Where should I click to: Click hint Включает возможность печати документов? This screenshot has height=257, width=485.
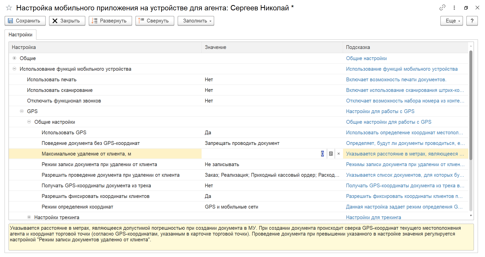396,80
